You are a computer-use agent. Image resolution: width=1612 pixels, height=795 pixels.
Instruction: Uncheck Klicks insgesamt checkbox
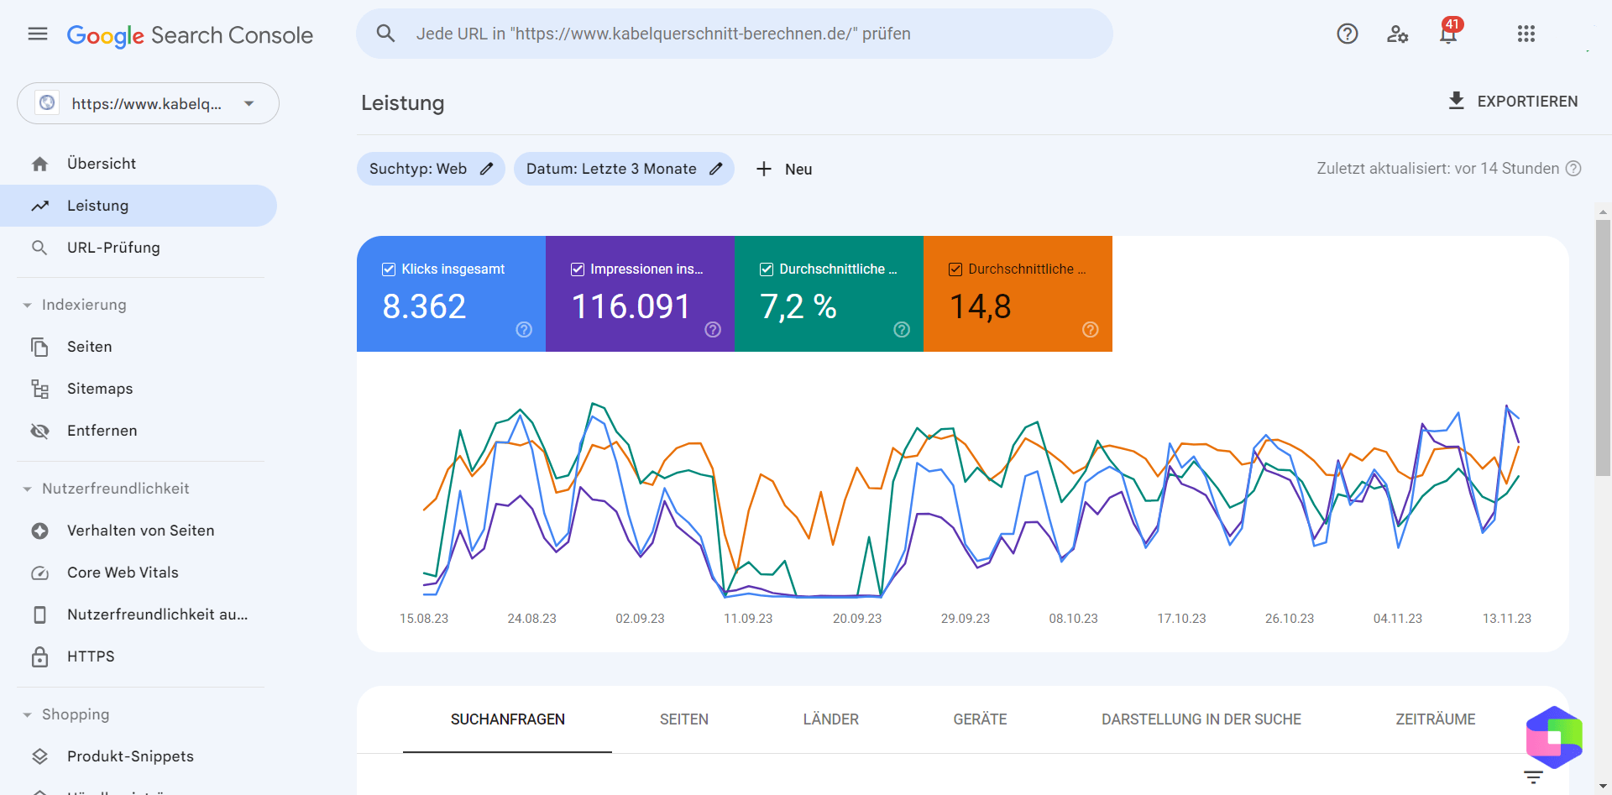(389, 269)
